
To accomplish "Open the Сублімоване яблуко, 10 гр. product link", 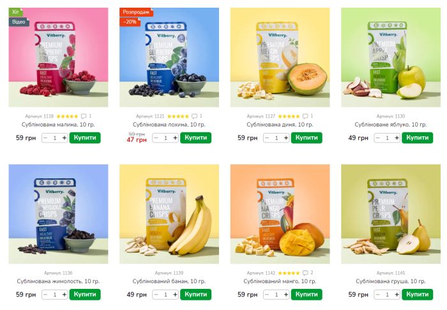I will tap(391, 125).
